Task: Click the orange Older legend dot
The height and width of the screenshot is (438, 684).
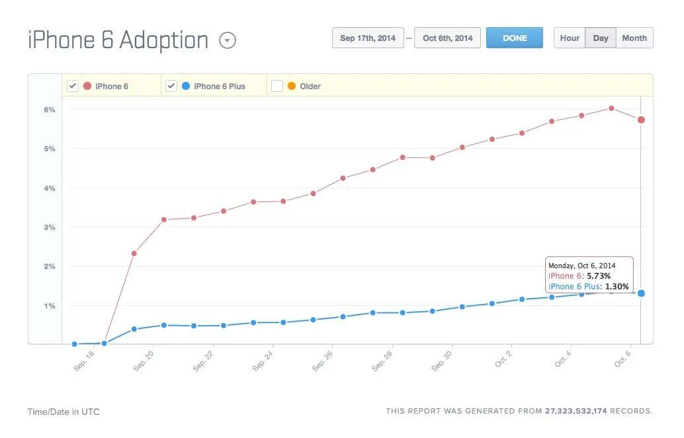Action: [292, 86]
